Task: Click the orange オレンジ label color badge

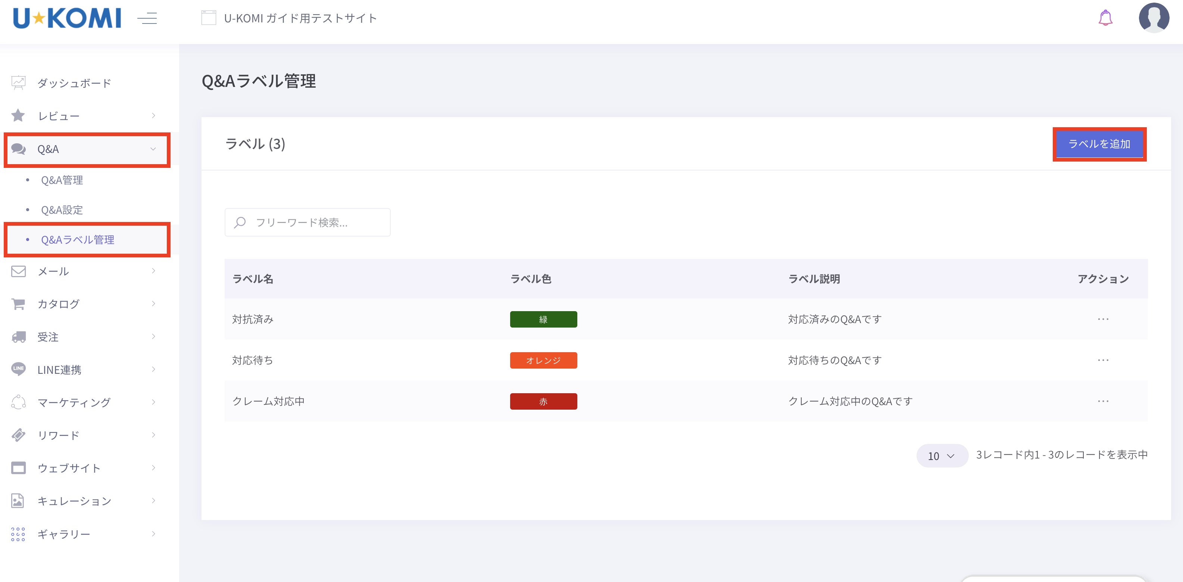Action: click(543, 360)
